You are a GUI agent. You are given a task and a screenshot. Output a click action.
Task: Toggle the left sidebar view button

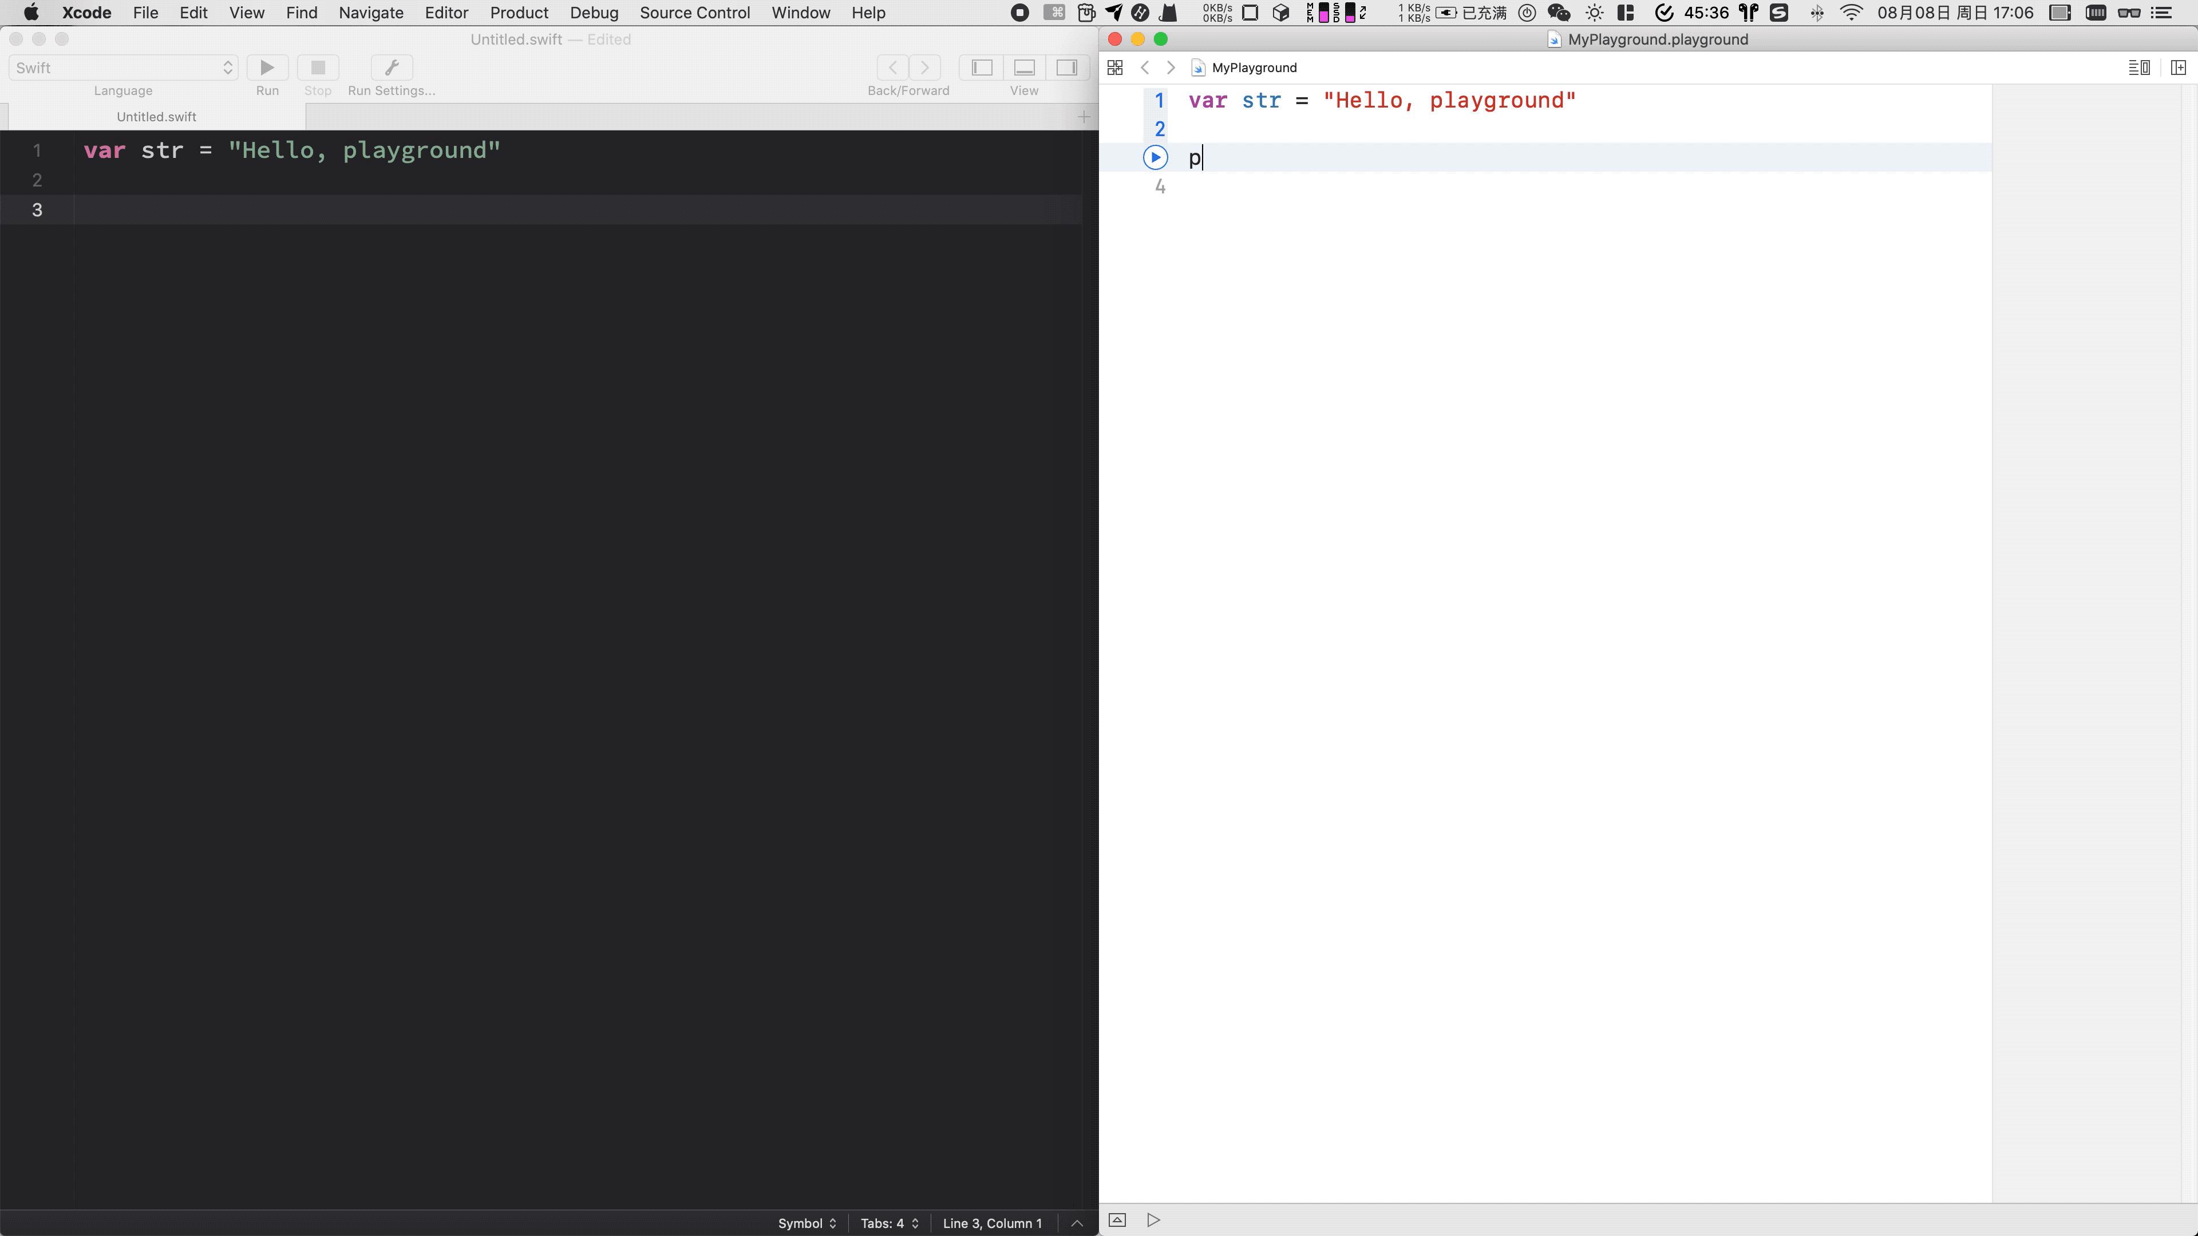982,68
